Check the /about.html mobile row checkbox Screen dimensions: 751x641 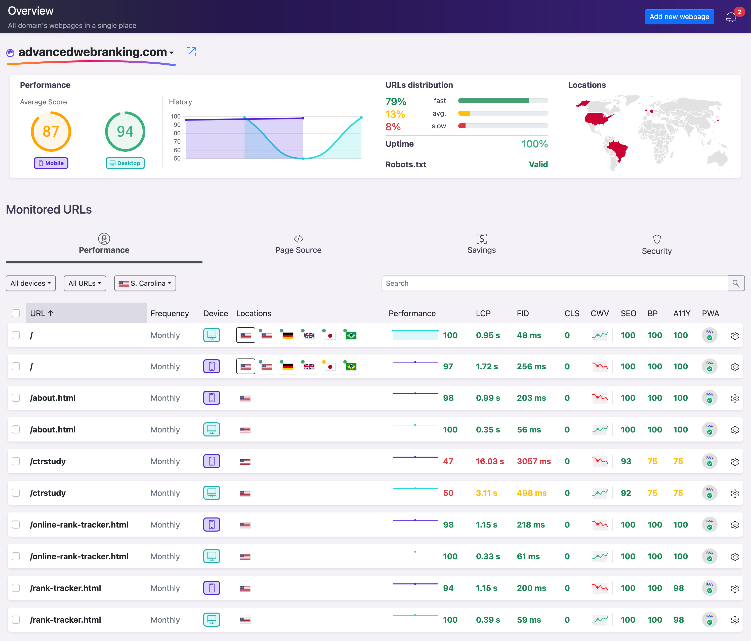coord(16,398)
